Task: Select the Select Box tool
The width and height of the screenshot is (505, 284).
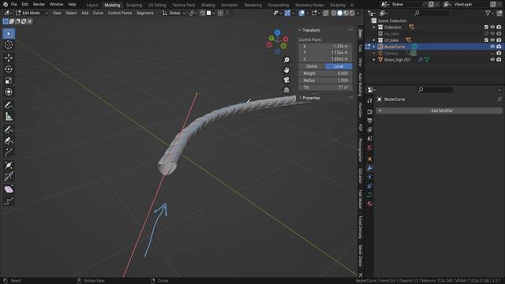Action: tap(9, 34)
